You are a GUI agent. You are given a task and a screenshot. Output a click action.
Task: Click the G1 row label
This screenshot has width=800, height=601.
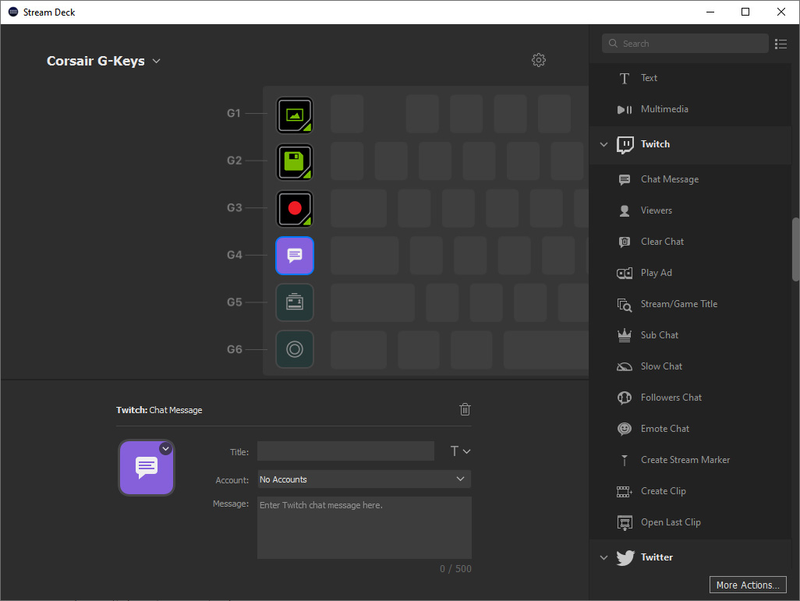point(233,113)
